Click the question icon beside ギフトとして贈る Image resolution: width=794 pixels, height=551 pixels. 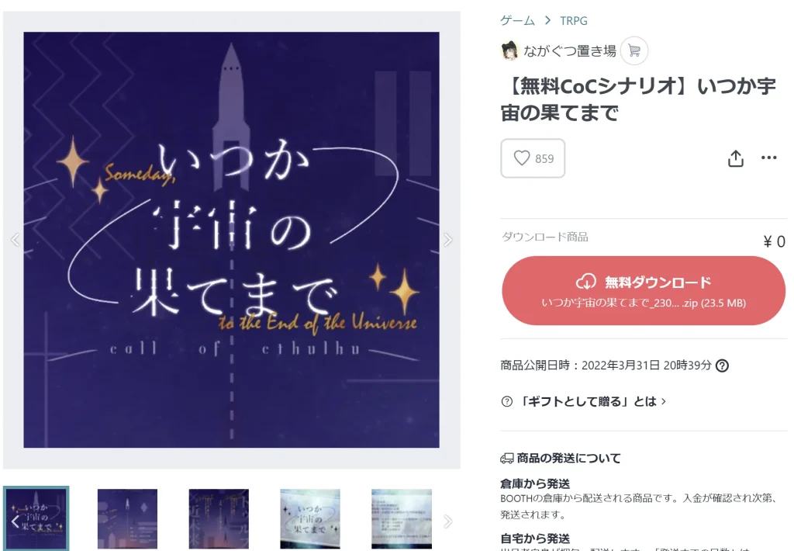pos(506,401)
